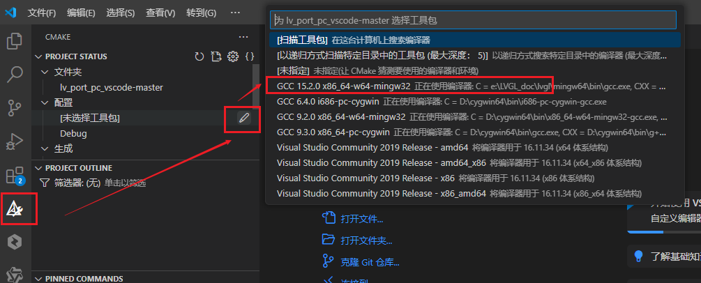The width and height of the screenshot is (701, 283).
Task: Click the lightbulb icon beside 了解基础知识
Action: (638, 257)
